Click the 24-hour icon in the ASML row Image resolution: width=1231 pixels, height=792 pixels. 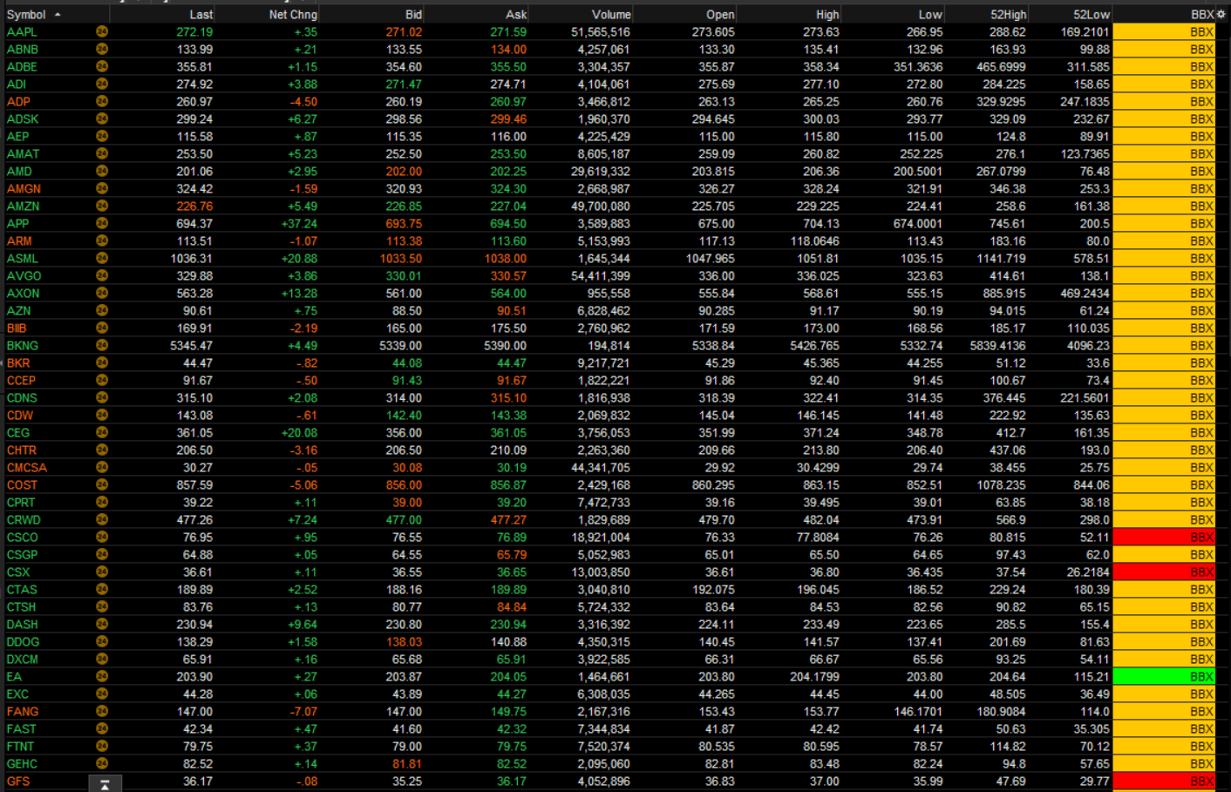pyautogui.click(x=102, y=259)
